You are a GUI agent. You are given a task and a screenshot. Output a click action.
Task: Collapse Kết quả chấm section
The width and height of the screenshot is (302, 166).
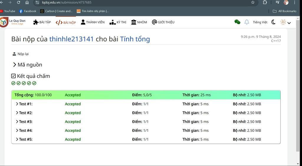(x=31, y=76)
